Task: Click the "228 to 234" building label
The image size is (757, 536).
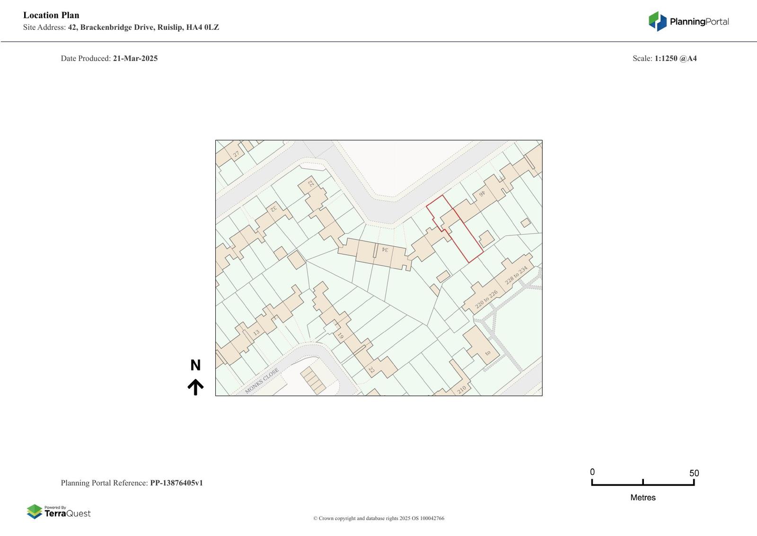Action: pos(516,275)
